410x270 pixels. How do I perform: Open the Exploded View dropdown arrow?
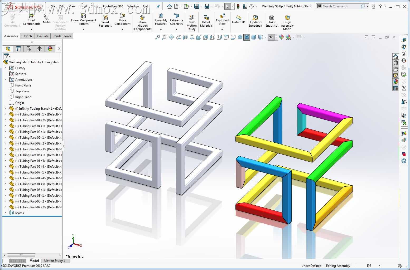coord(222,30)
